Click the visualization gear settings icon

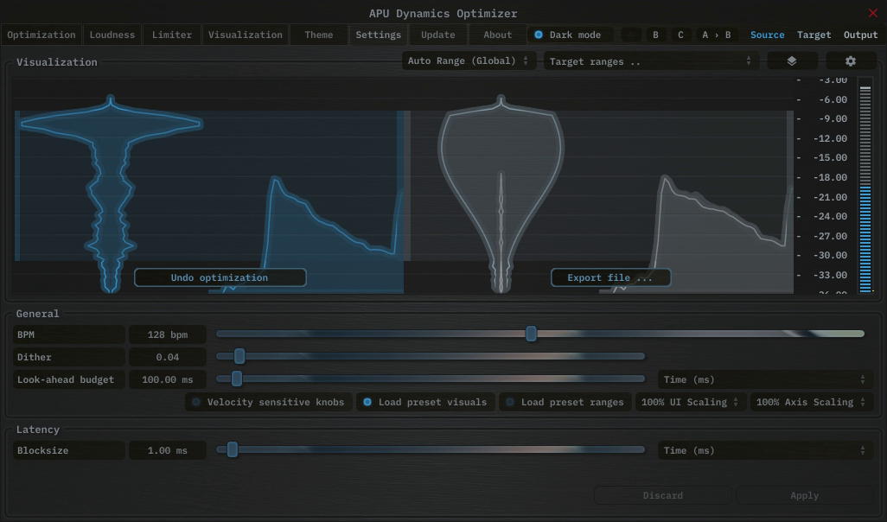850,61
